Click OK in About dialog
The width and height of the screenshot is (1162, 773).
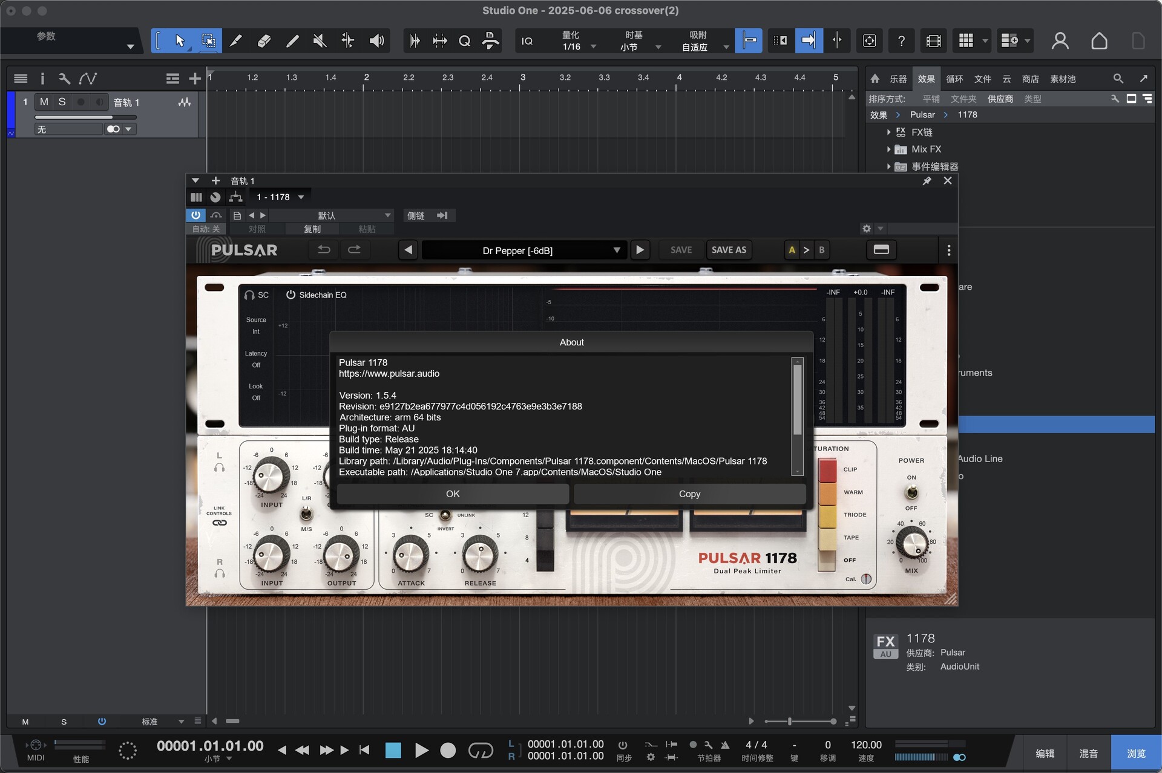pyautogui.click(x=453, y=494)
